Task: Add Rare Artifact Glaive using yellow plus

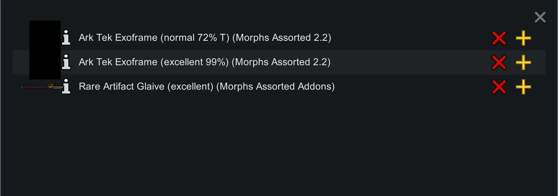Action: click(x=523, y=87)
